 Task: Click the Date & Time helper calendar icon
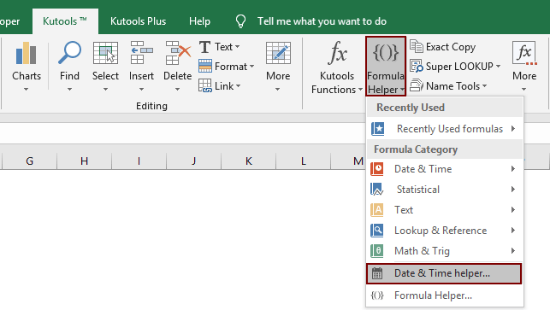(377, 273)
